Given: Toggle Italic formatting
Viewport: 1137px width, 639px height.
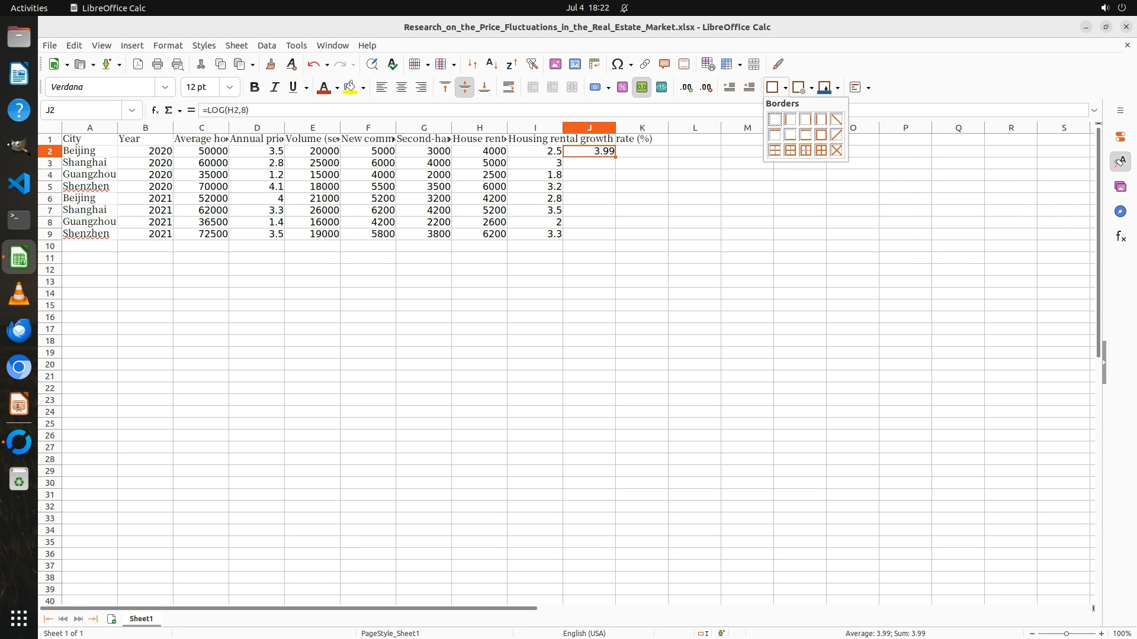Looking at the screenshot, I should [274, 88].
